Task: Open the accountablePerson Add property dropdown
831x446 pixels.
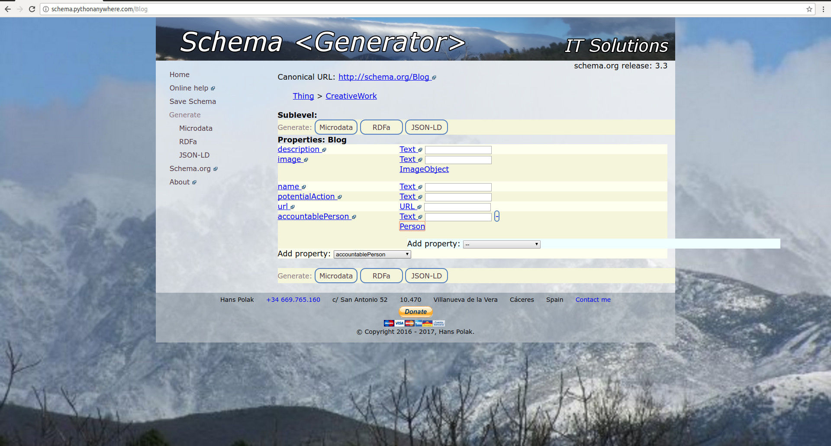Action: pos(372,255)
